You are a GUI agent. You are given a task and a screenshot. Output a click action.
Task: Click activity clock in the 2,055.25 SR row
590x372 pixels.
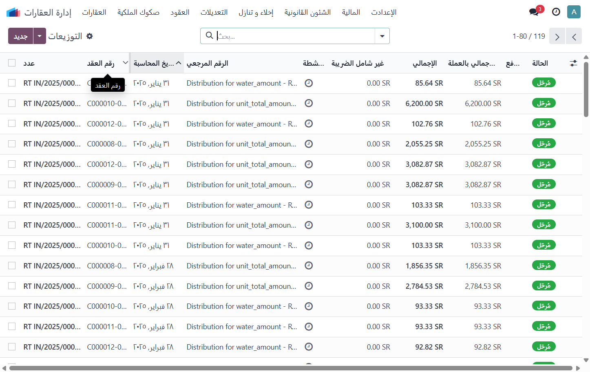[x=309, y=144]
